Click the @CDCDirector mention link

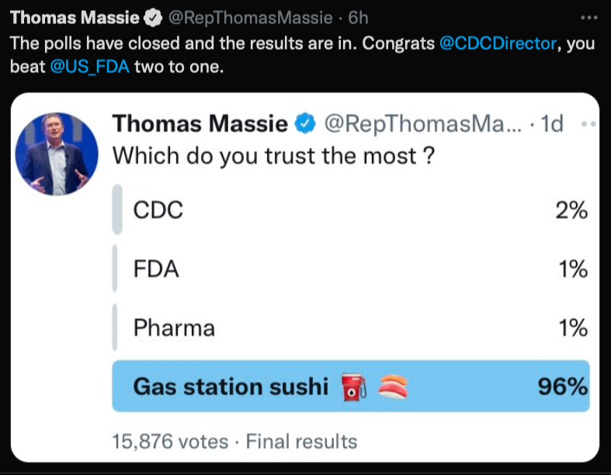point(498,43)
